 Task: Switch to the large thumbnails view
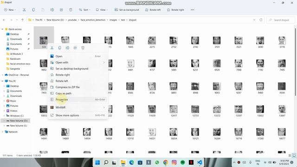[x=294, y=155]
